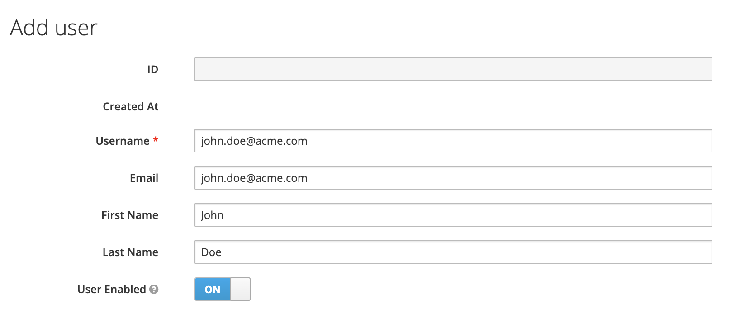Click the 'John' text in First Name
Image resolution: width=740 pixels, height=314 pixels.
[212, 215]
